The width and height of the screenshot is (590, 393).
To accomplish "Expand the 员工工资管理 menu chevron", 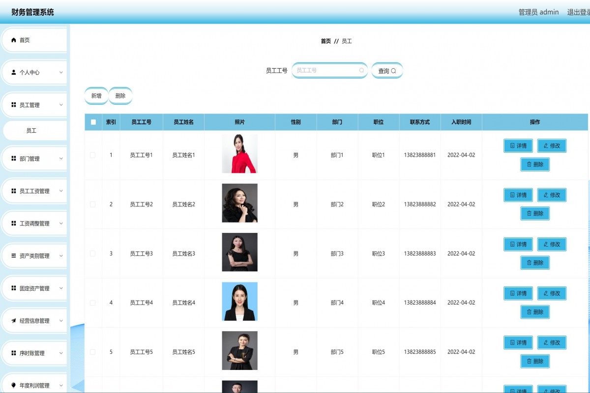I will click(x=61, y=191).
